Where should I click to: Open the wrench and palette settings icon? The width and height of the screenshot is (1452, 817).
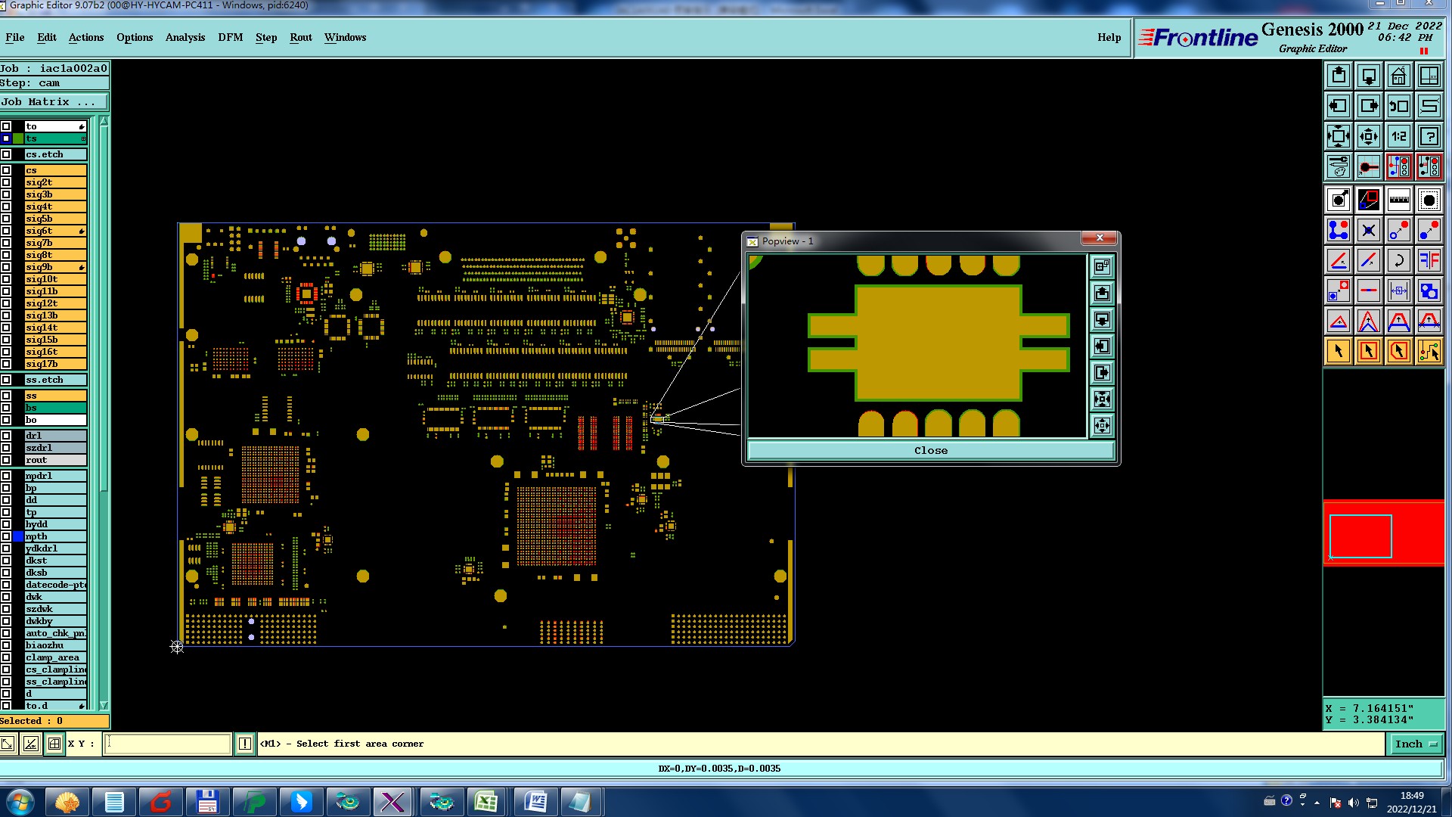tap(1339, 166)
